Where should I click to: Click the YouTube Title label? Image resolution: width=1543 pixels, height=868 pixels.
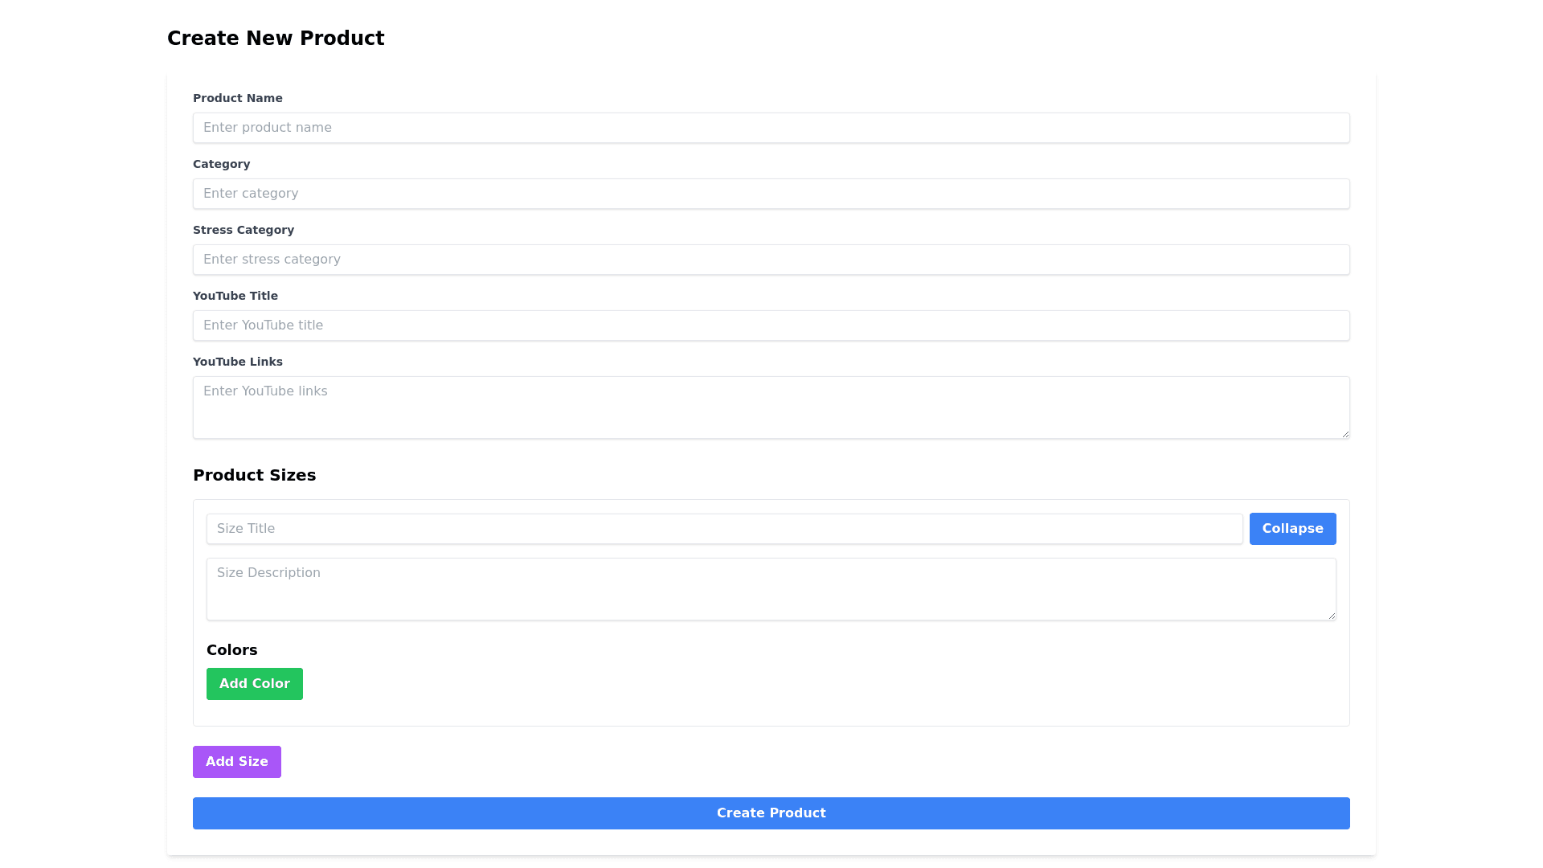235,296
